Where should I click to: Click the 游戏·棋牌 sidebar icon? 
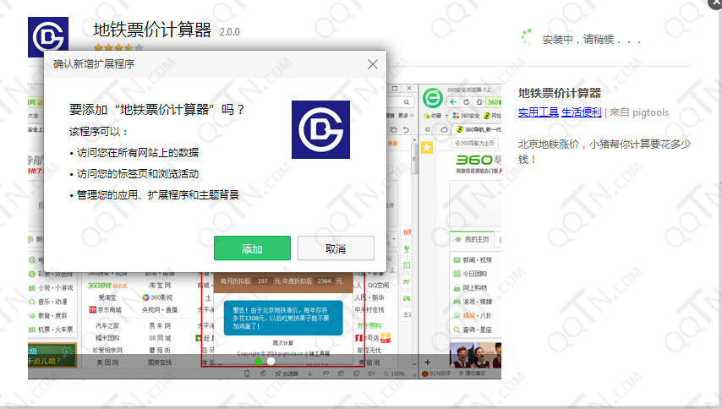tap(457, 302)
